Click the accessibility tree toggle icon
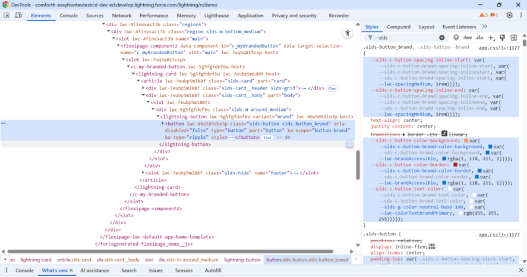This screenshot has width=527, height=277. click(347, 33)
